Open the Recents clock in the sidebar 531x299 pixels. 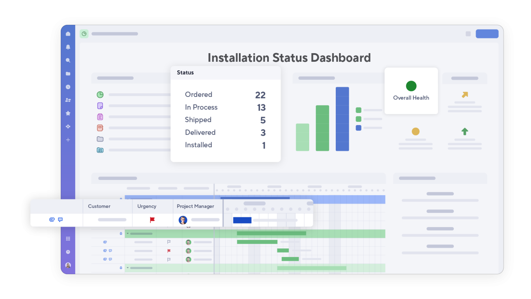pyautogui.click(x=68, y=87)
